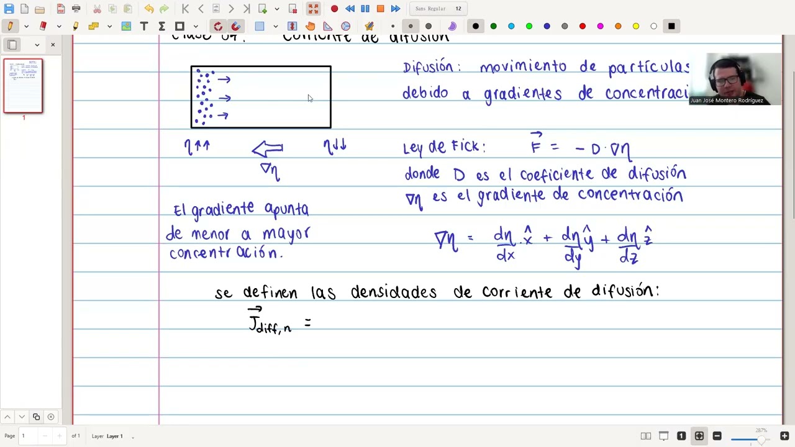795x447 pixels.
Task: Choose the fine line thickness
Action: coord(393,26)
